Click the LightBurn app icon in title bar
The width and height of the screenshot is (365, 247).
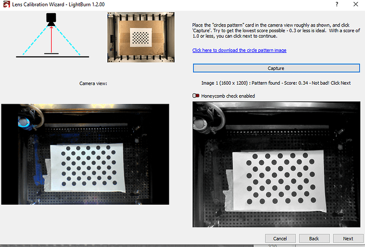[6, 4]
